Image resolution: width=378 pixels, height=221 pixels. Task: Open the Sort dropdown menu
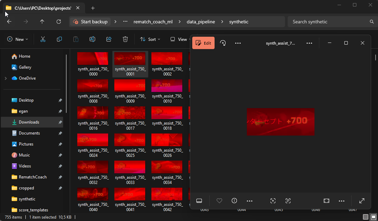point(150,39)
